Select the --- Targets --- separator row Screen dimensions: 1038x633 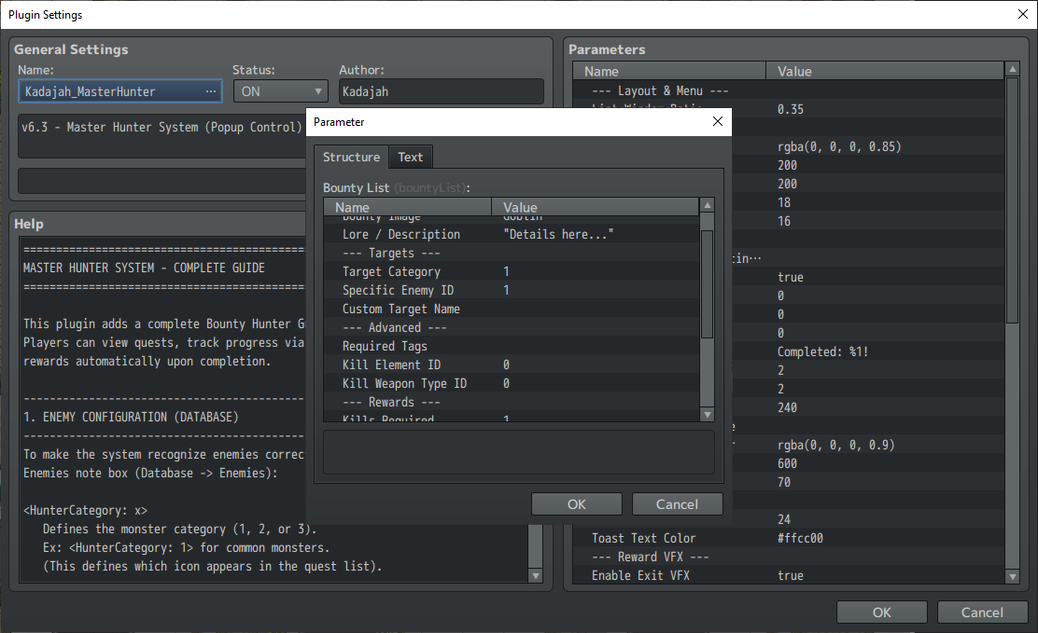pyautogui.click(x=511, y=253)
